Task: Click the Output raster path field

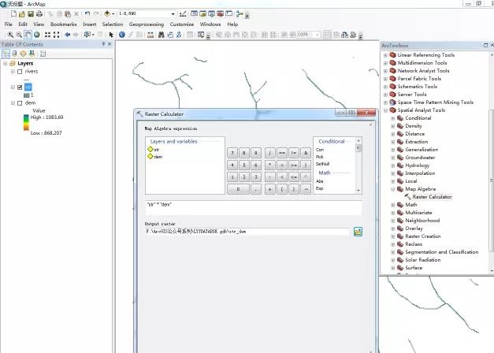Action: tap(247, 232)
